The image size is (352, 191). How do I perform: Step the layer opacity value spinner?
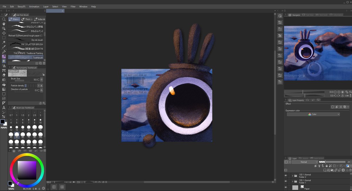point(351,162)
